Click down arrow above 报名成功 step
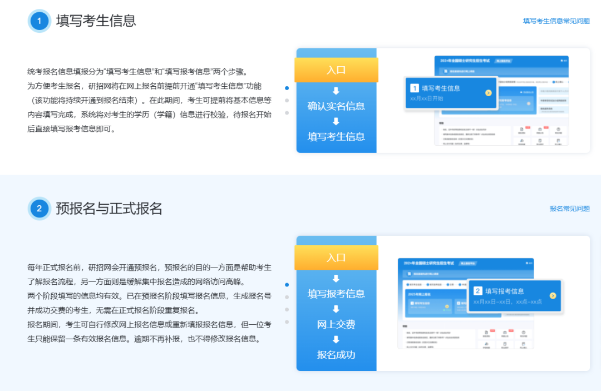Screen dimensions: 601x391 tap(336, 339)
